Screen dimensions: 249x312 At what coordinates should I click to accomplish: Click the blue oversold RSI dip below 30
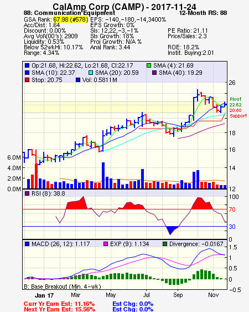click(172, 230)
